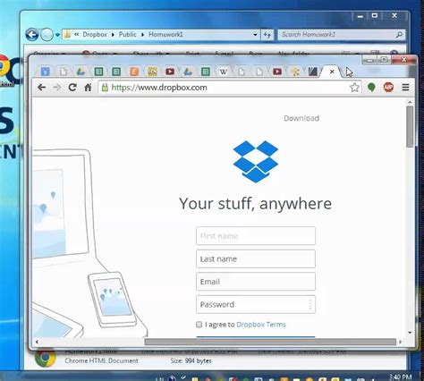Focus the Last name field
Viewport: 424px width, 381px height.
coord(256,258)
